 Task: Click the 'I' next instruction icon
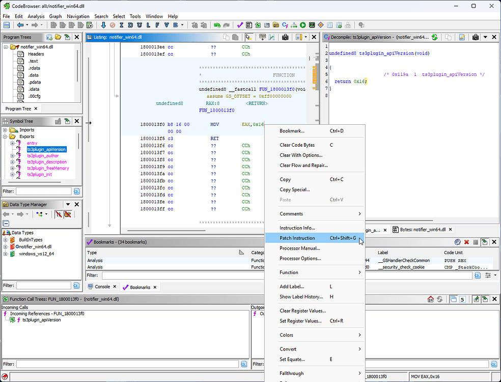[x=121, y=25]
